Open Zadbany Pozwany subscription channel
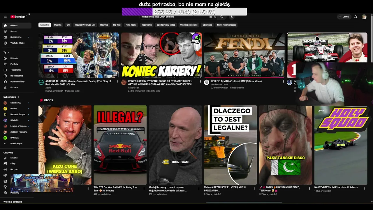 point(17,132)
